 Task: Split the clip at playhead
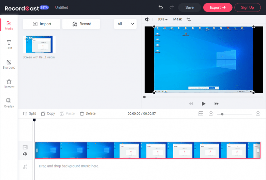point(30,113)
